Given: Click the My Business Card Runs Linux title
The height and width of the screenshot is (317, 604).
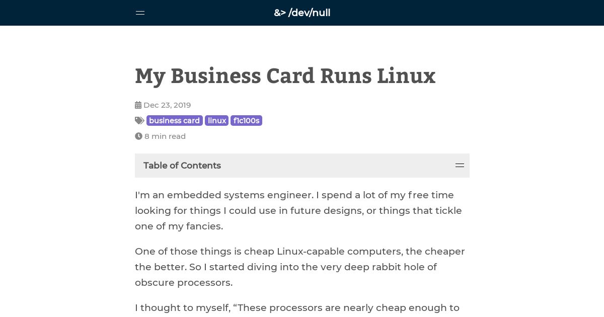Looking at the screenshot, I should pyautogui.click(x=285, y=76).
